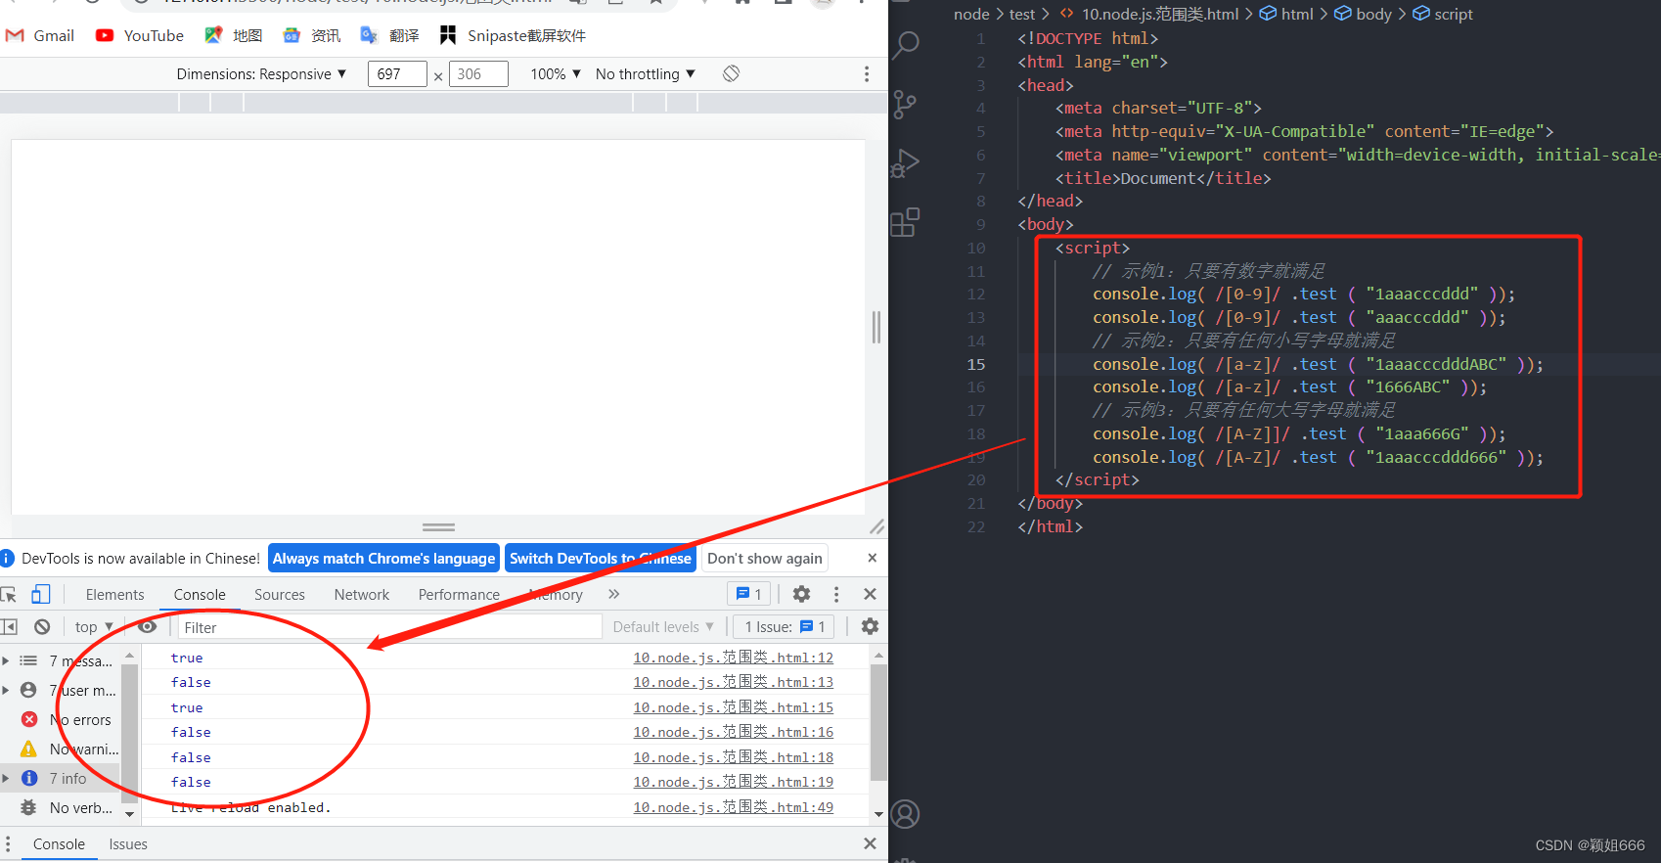Show more DevTools tabs
This screenshot has width=1661, height=863.
(613, 594)
